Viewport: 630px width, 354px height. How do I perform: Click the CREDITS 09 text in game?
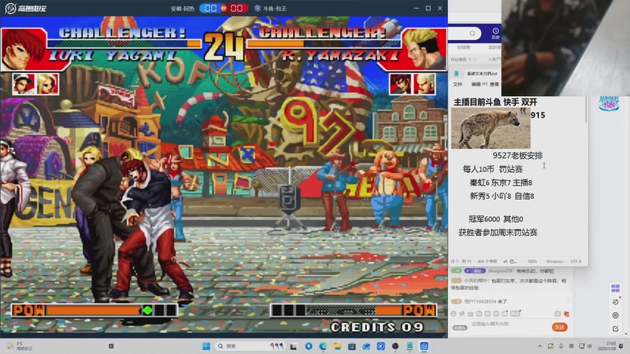[x=377, y=327]
